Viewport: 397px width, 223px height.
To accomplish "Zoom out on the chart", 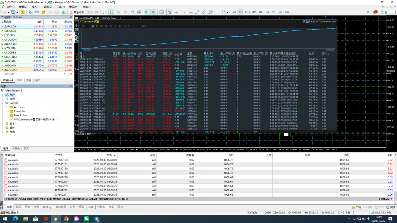I will click(133, 12).
